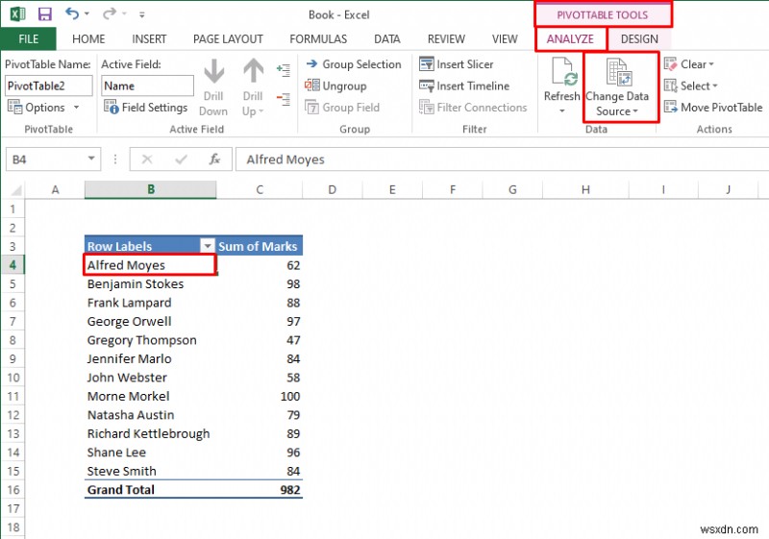Open the PAGE LAYOUT tab
The image size is (769, 539).
coord(228,39)
